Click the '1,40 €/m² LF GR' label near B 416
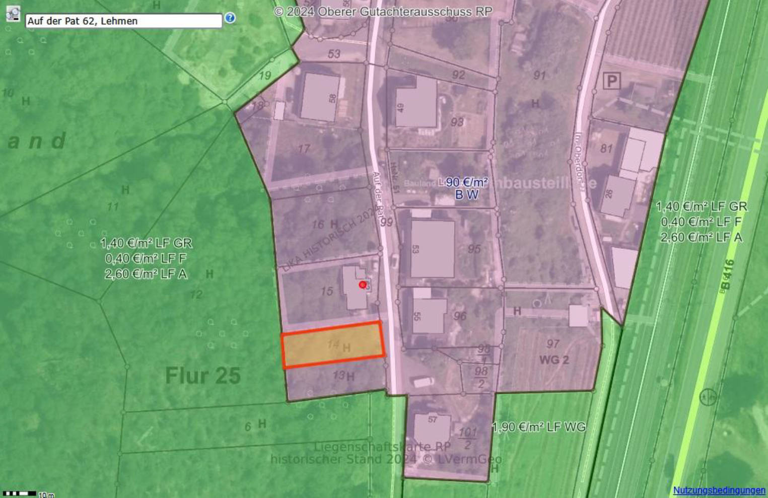This screenshot has width=768, height=498. point(702,206)
